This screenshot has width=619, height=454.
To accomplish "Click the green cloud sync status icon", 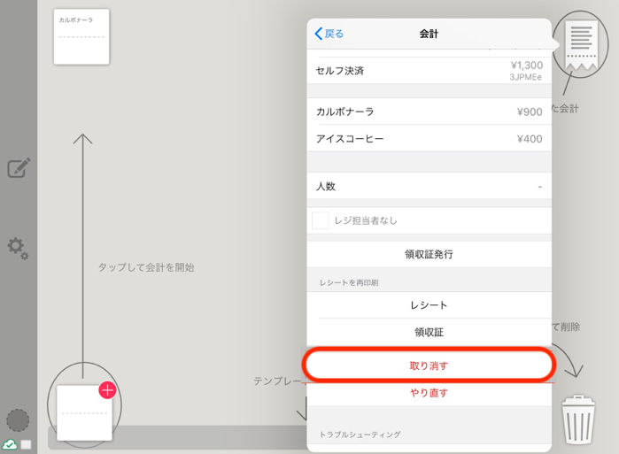I will (10, 444).
